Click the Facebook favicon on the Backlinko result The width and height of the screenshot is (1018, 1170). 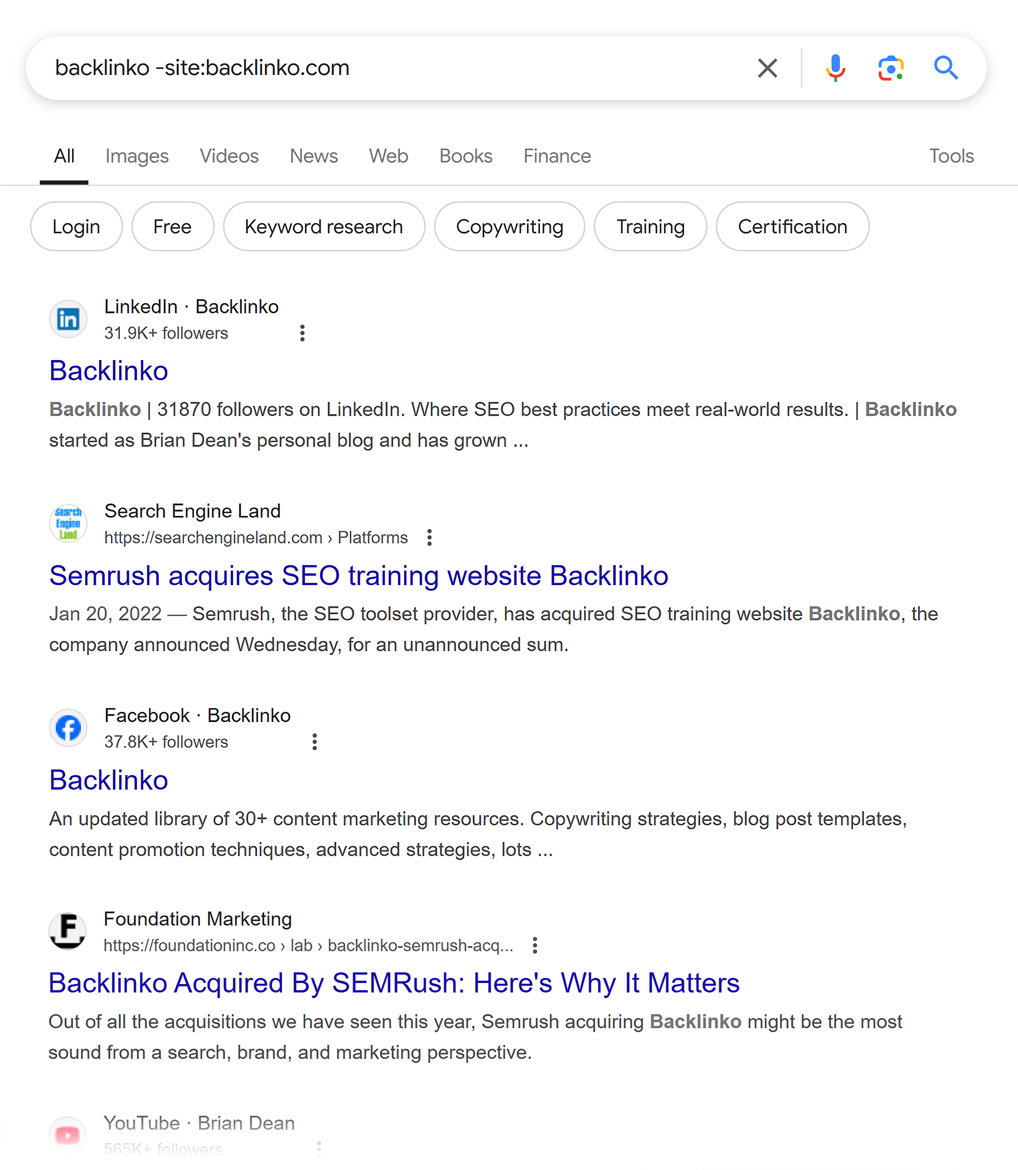(x=68, y=728)
